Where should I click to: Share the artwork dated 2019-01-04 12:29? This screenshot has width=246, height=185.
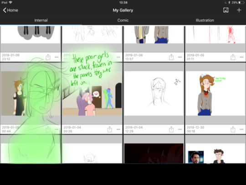171,129
